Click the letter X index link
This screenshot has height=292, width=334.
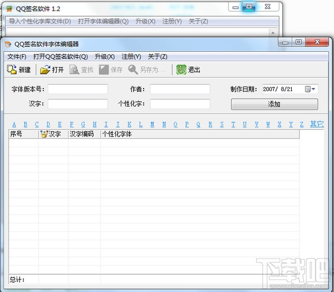pos(279,124)
